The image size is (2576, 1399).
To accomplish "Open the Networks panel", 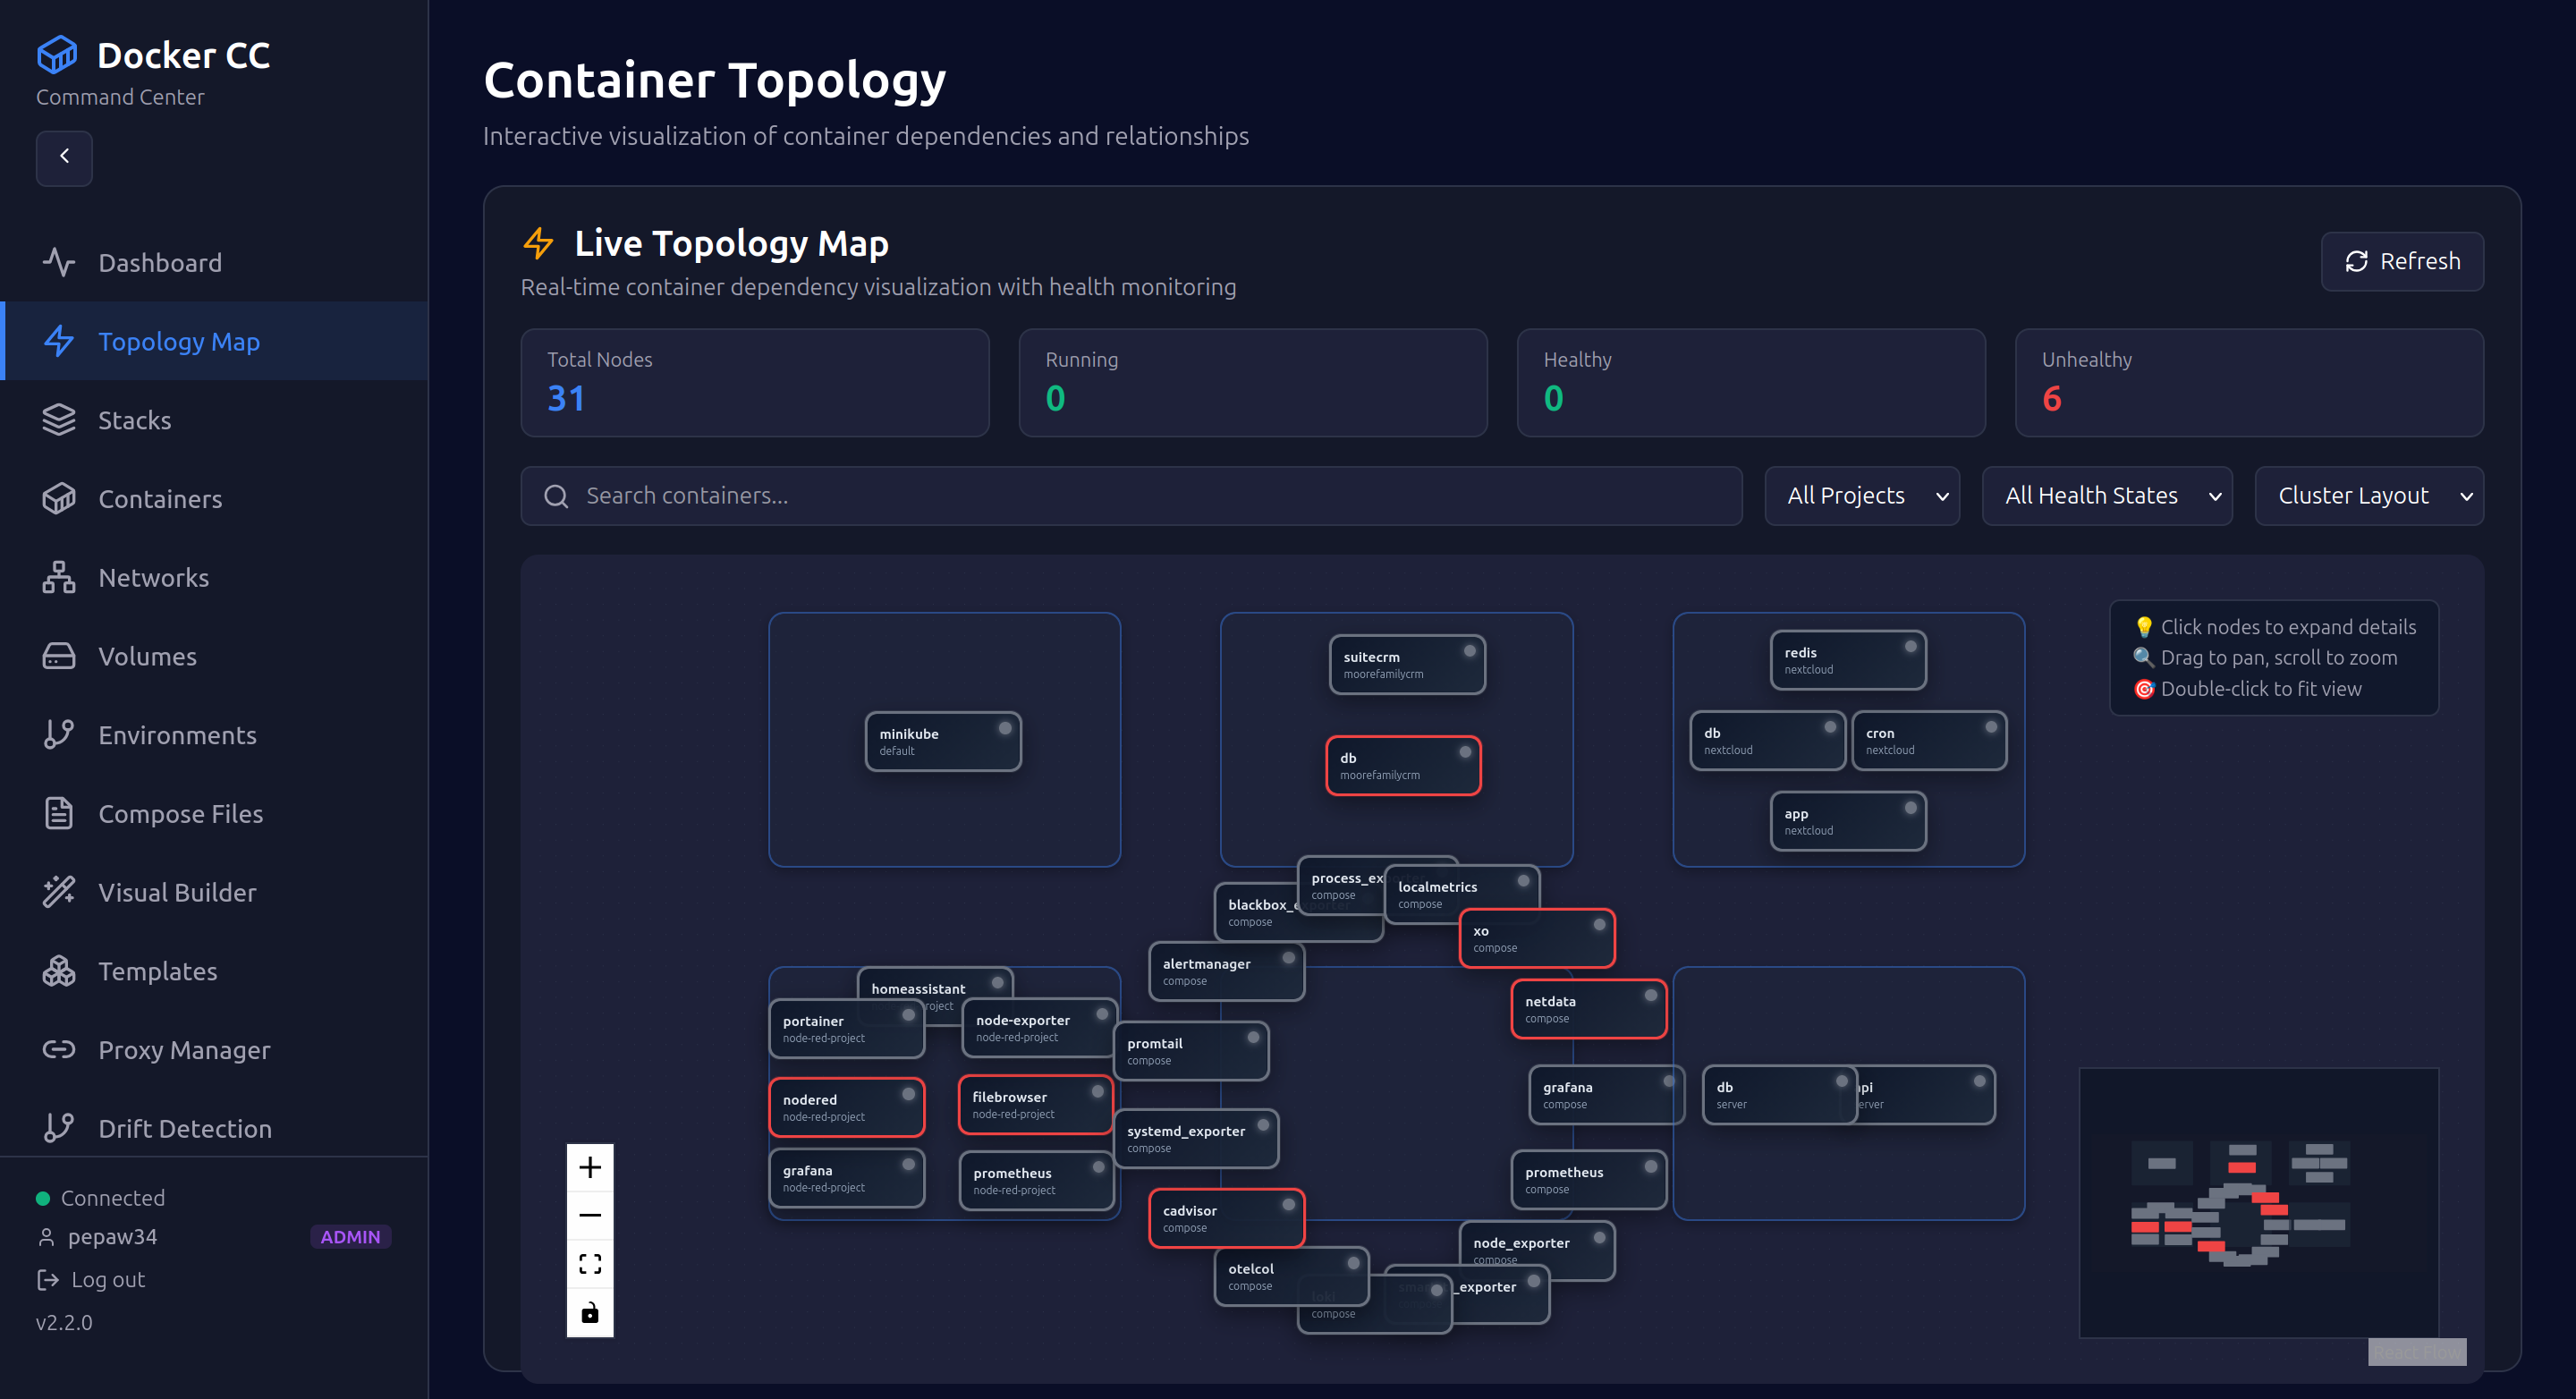I will point(153,577).
